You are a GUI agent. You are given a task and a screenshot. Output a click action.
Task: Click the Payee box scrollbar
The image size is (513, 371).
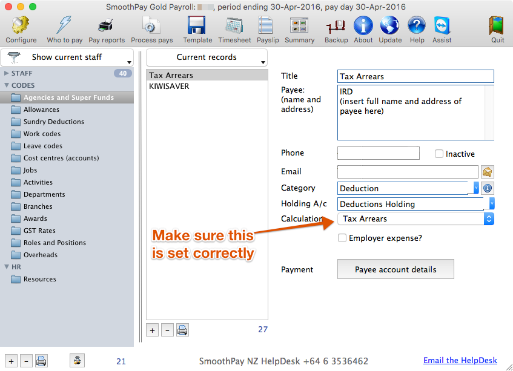click(x=489, y=113)
